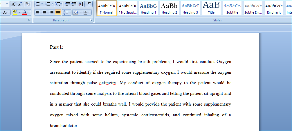Click the word 'bronchodilator' in the document
This screenshot has width=292, height=131.
coord(64,126)
